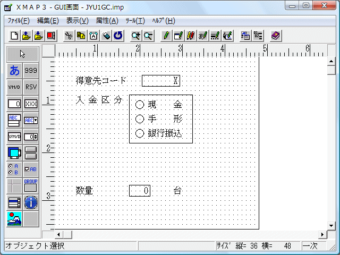Select the arrow pointer tool
This screenshot has height=255, width=340.
(x=22, y=54)
